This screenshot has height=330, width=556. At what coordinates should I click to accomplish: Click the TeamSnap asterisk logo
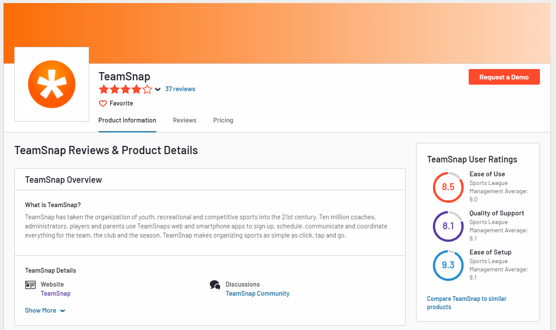tap(52, 84)
